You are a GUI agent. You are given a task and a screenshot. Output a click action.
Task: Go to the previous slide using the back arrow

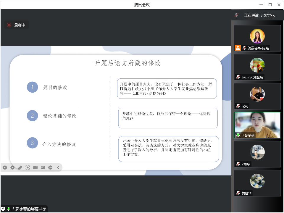5,167
